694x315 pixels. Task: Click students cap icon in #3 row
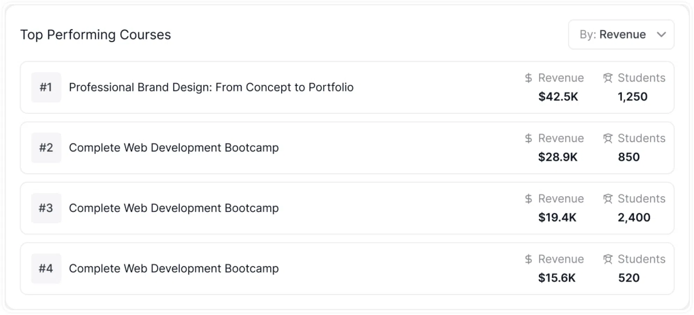click(x=608, y=199)
